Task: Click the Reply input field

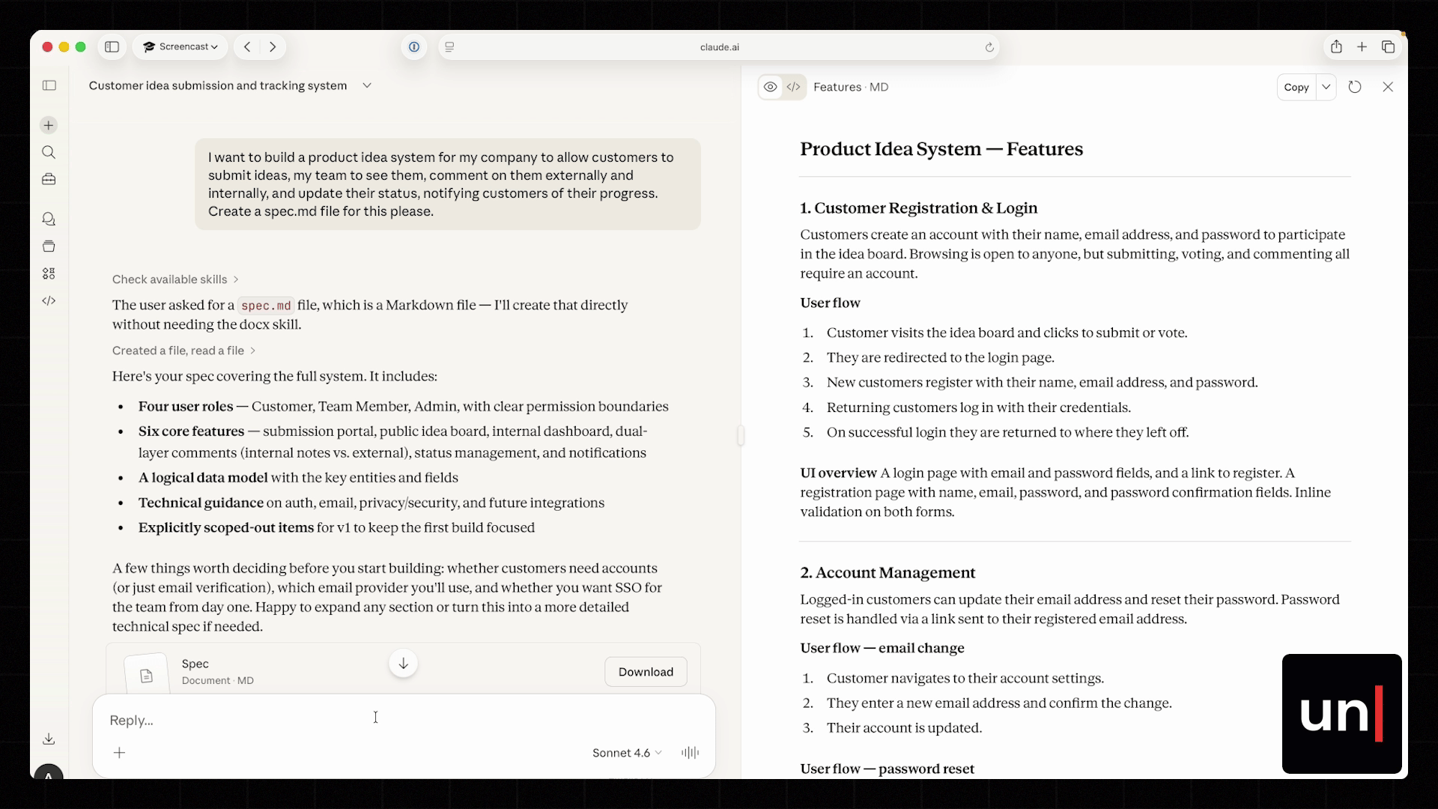Action: (403, 720)
